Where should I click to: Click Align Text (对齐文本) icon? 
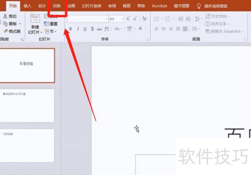click(208, 24)
